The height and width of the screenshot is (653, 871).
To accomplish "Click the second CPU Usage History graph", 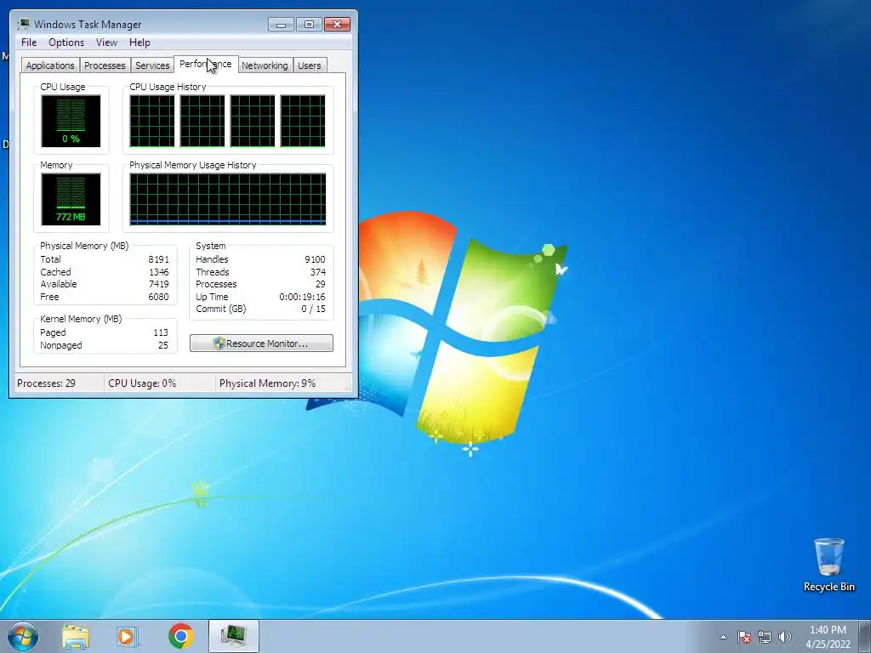I will coord(202,121).
